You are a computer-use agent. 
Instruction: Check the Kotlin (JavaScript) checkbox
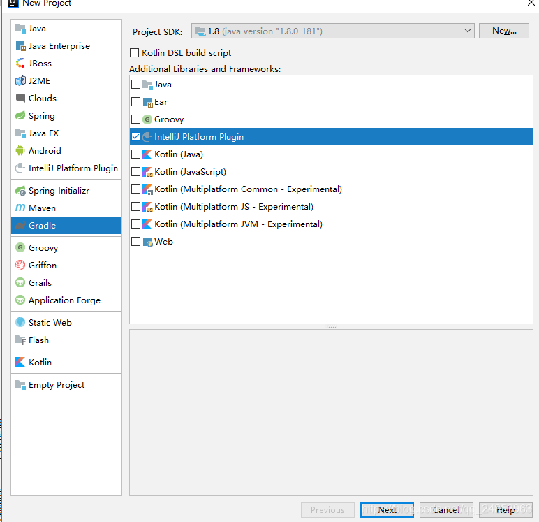tap(135, 171)
